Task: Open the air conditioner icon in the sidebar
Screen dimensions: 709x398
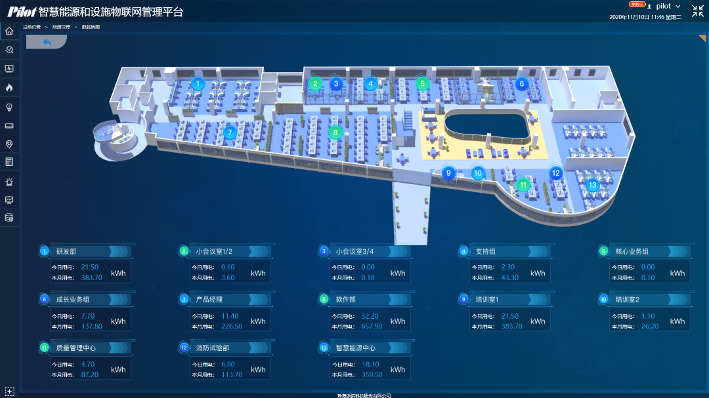Action: [9, 126]
